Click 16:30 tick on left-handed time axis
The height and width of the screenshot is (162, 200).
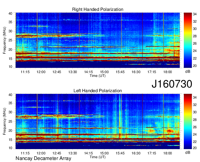click(x=136, y=153)
